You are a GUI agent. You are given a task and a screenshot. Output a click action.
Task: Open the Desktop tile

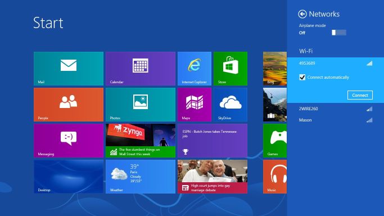pyautogui.click(x=69, y=177)
